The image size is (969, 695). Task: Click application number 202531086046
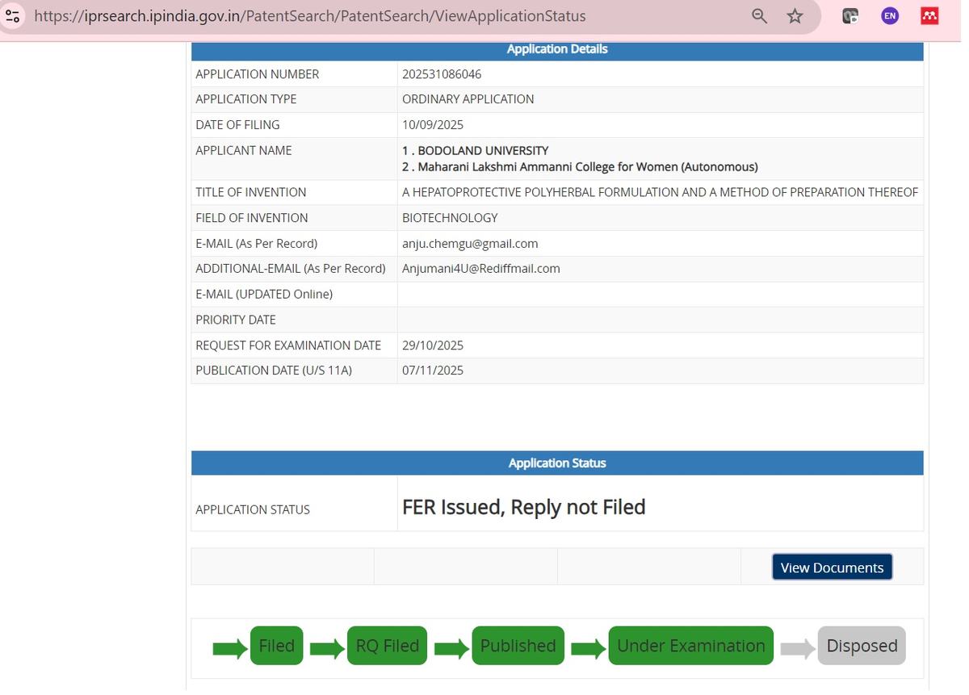pyautogui.click(x=442, y=74)
